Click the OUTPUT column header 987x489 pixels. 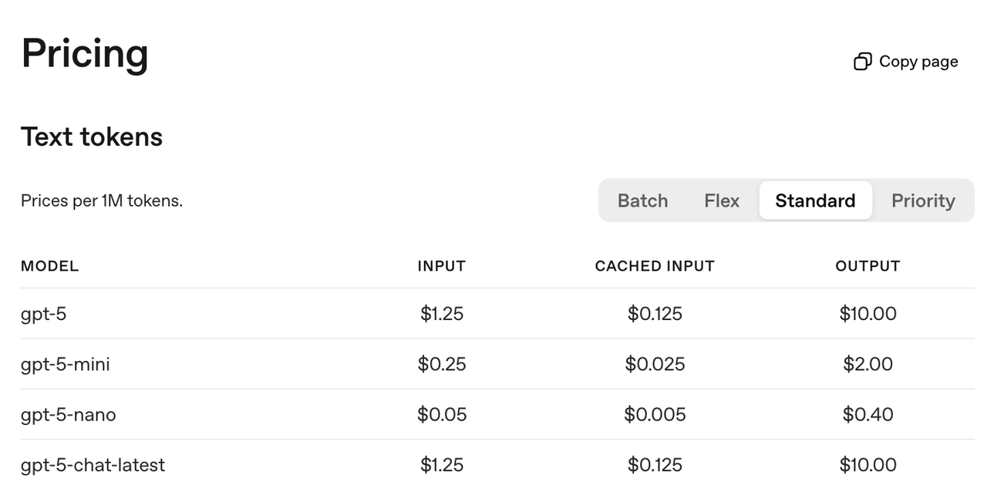pos(867,266)
